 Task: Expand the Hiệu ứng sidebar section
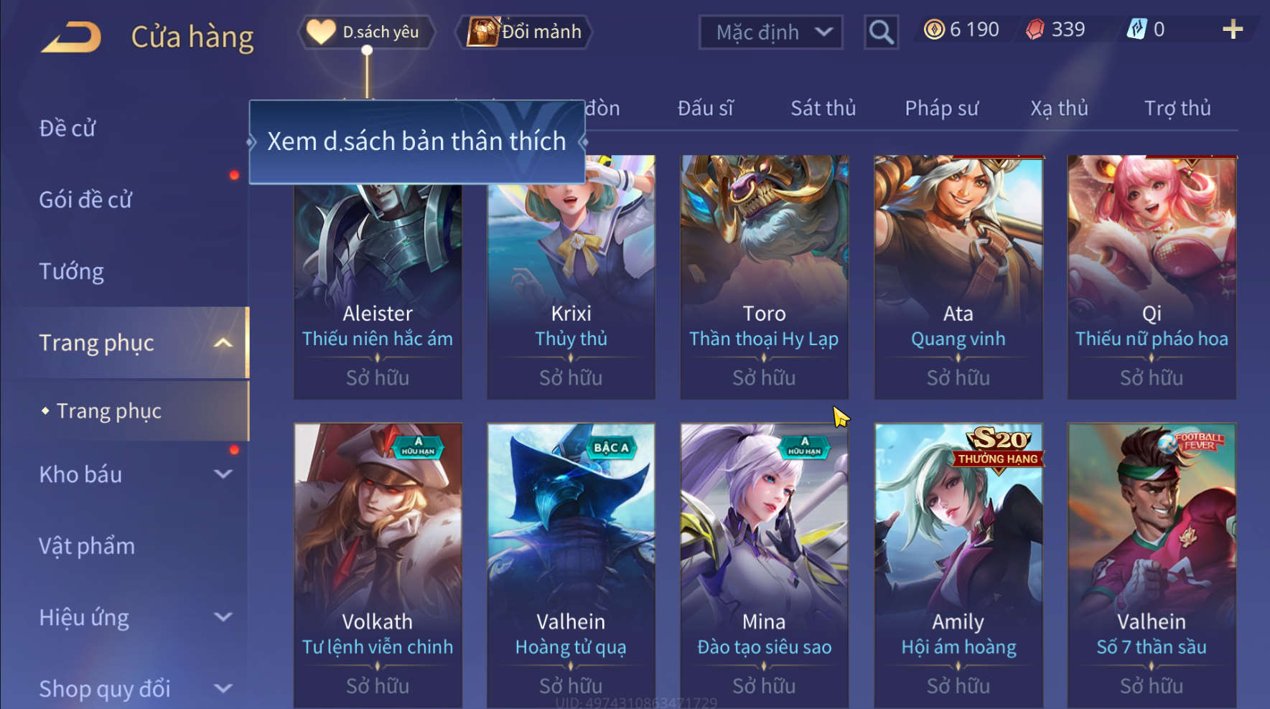click(223, 617)
